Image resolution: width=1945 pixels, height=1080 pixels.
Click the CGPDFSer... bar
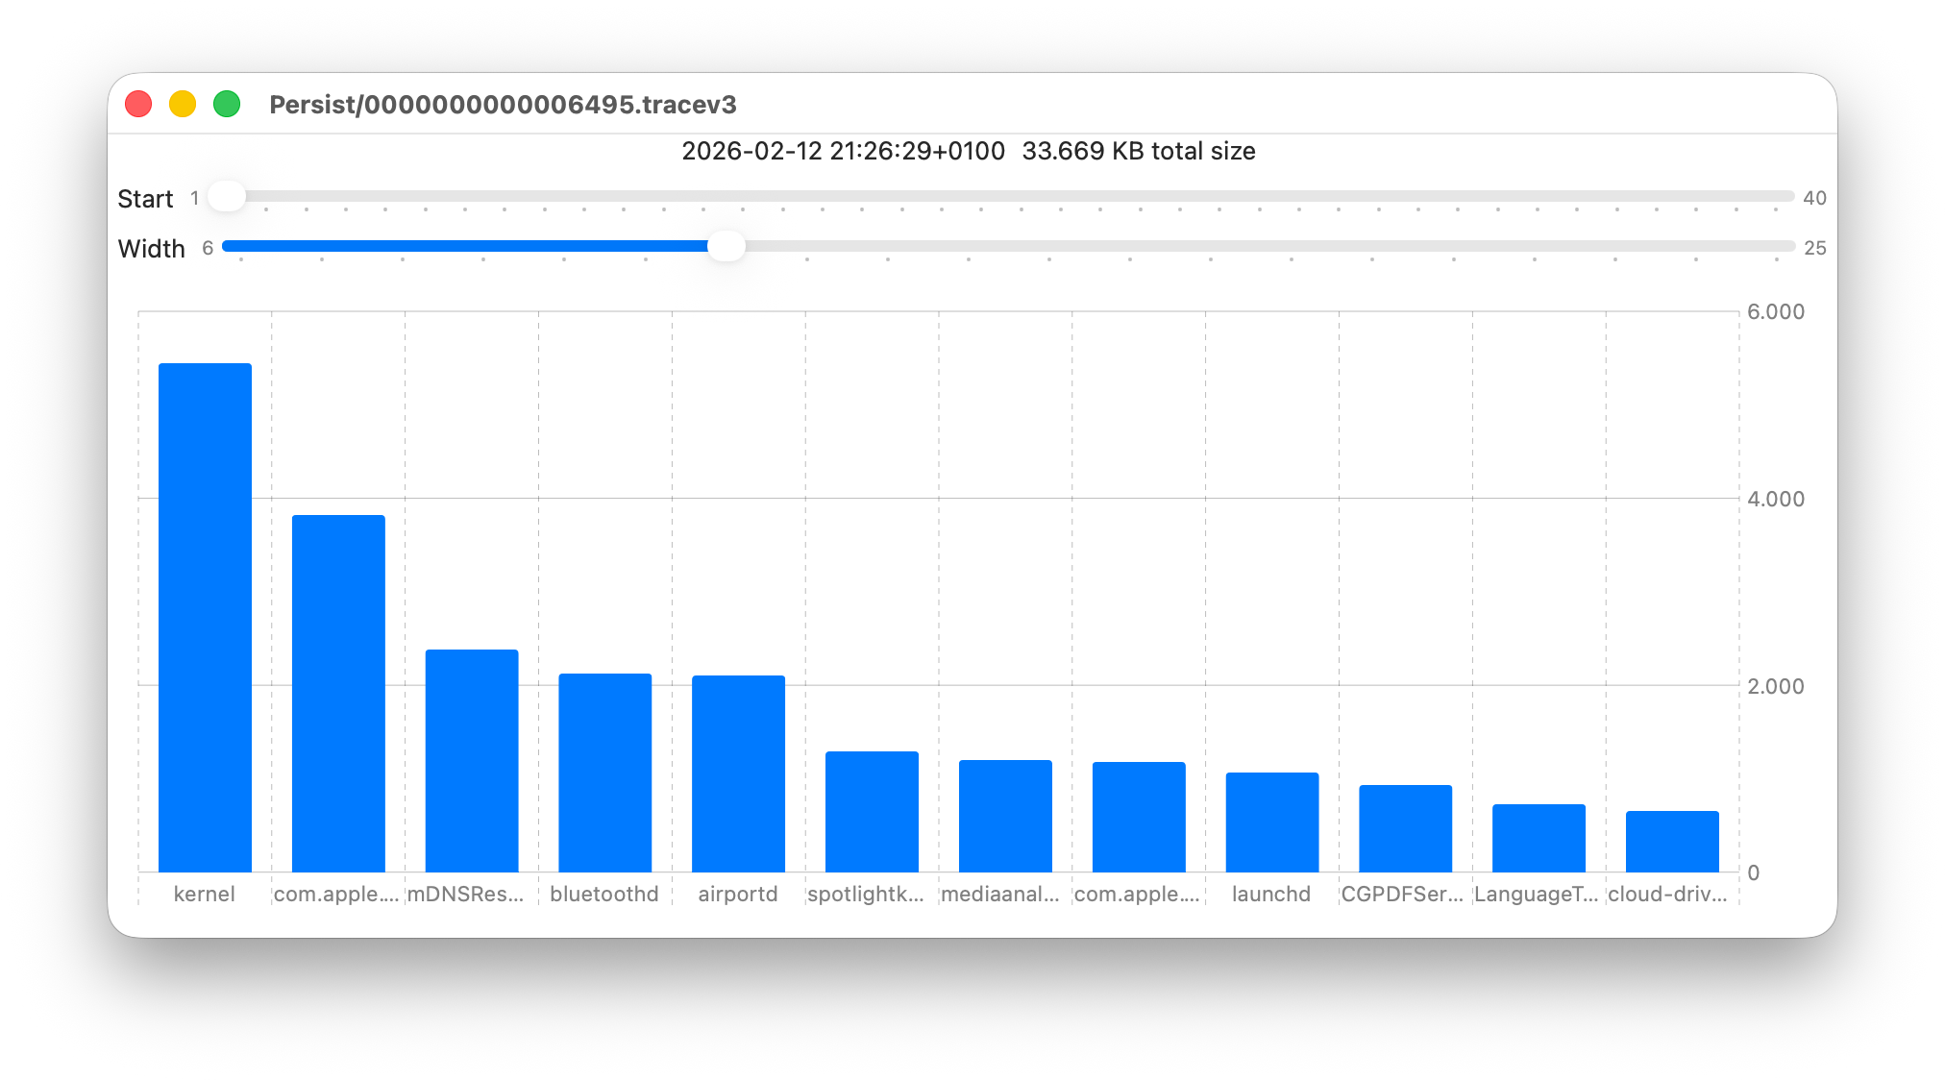pos(1405,828)
